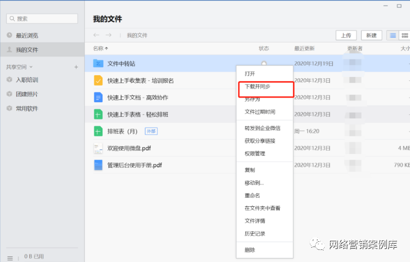The width and height of the screenshot is (410, 262).
Task: Click the 欢迎使用微盘.pdf file thumbnail
Action: 98,148
